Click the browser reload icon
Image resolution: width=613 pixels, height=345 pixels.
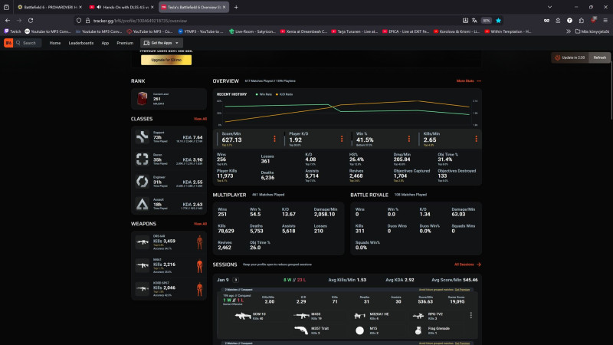(x=31, y=21)
